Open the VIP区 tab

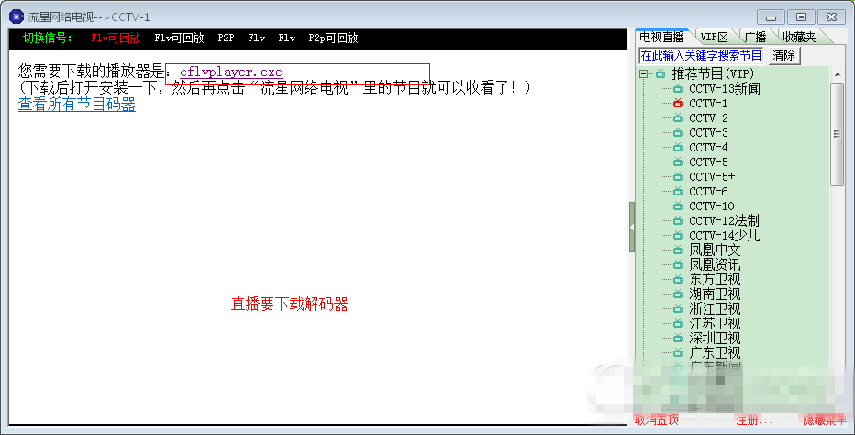715,37
